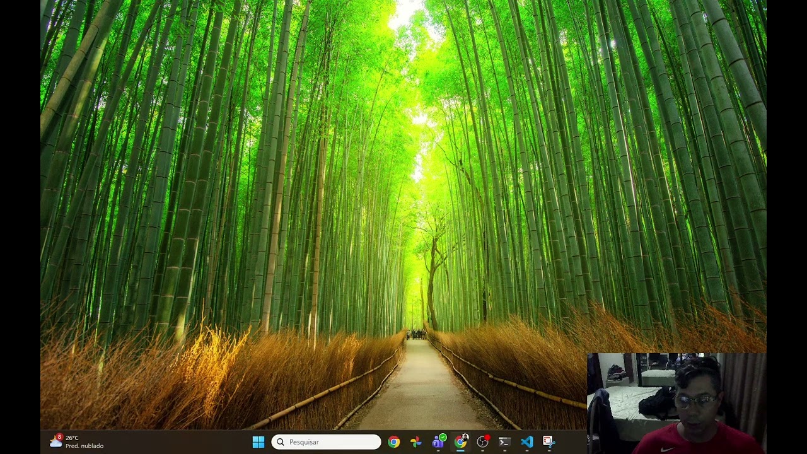
Task: Open OBS Studio from the taskbar
Action: (483, 442)
